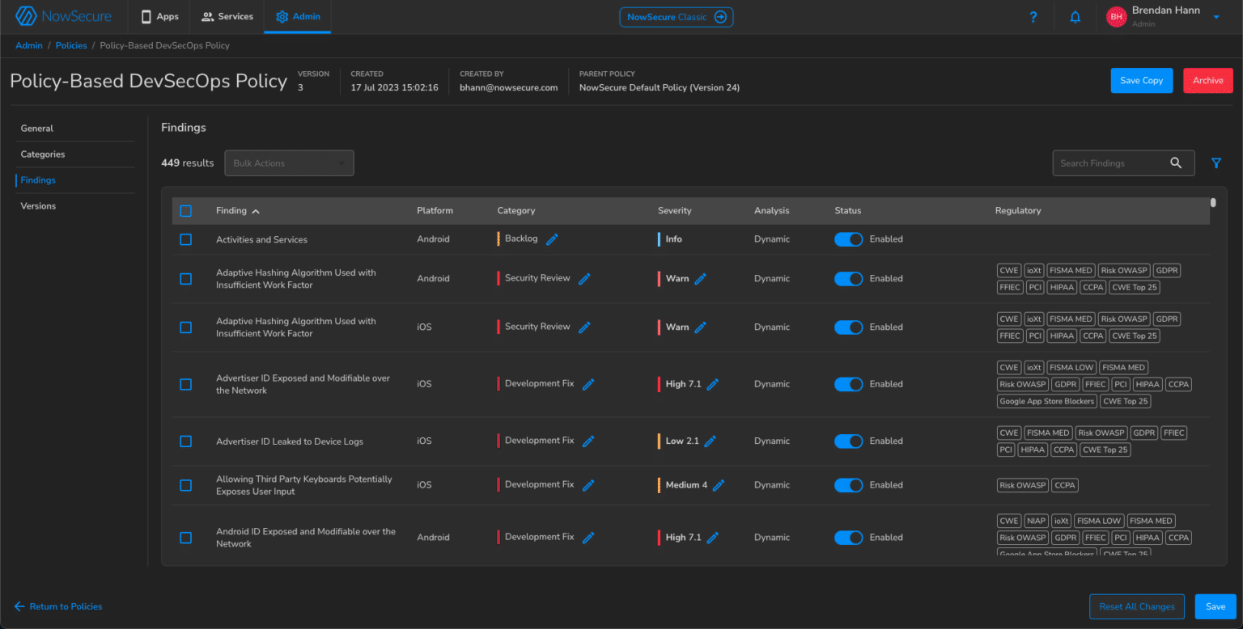Sort by Severity column header
The width and height of the screenshot is (1243, 629).
click(675, 211)
